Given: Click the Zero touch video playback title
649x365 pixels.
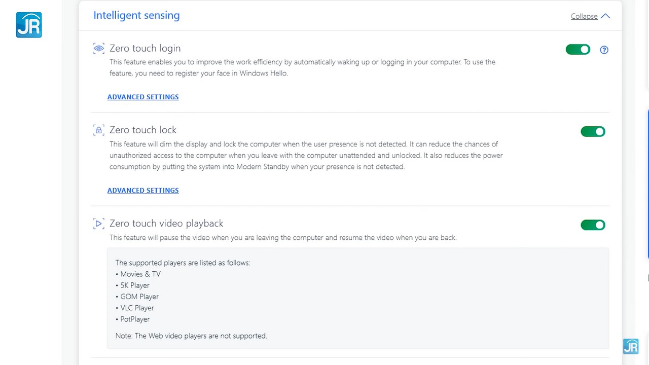Looking at the screenshot, I should click(166, 224).
